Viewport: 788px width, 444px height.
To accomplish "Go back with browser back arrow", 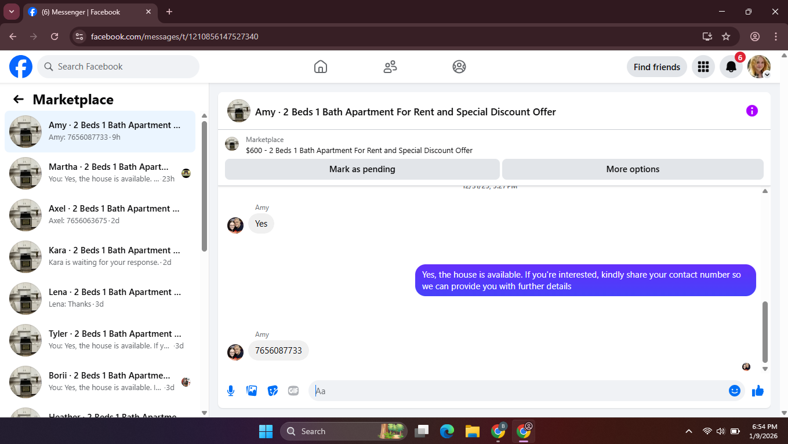I will (13, 37).
